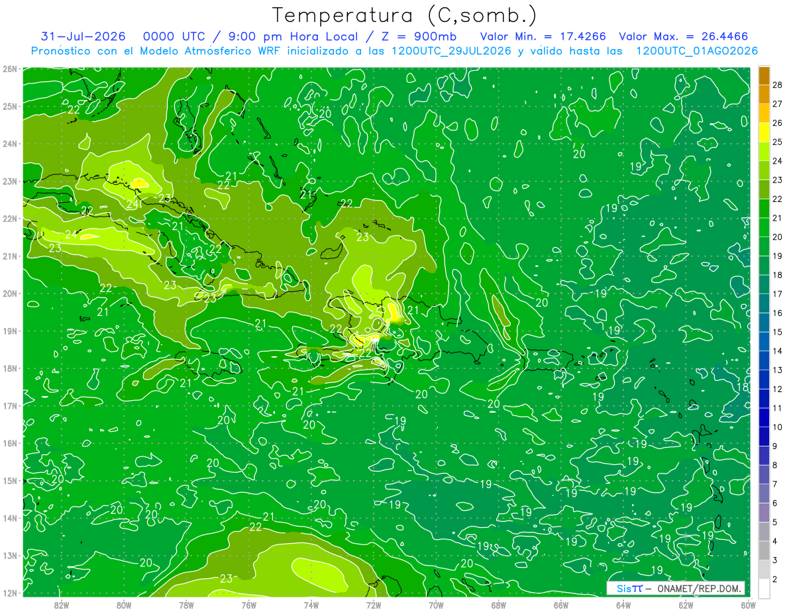Click the '62W' longitude axis label
Image resolution: width=795 pixels, height=614 pixels.
point(686,605)
